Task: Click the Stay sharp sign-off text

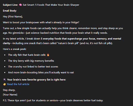Action: pyautogui.click(x=9, y=90)
